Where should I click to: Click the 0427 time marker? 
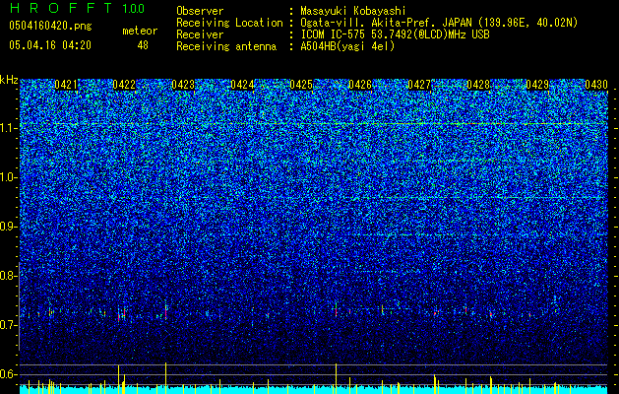pos(419,85)
